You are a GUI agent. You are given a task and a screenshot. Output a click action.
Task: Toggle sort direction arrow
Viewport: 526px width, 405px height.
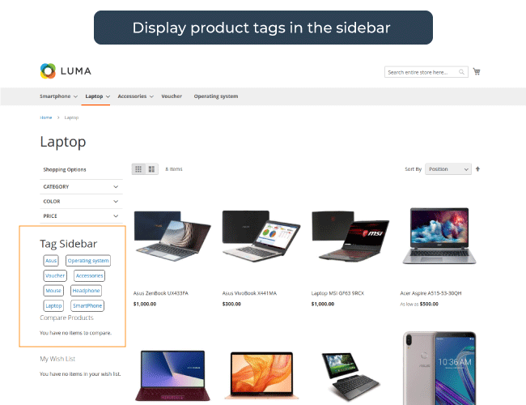pos(477,169)
